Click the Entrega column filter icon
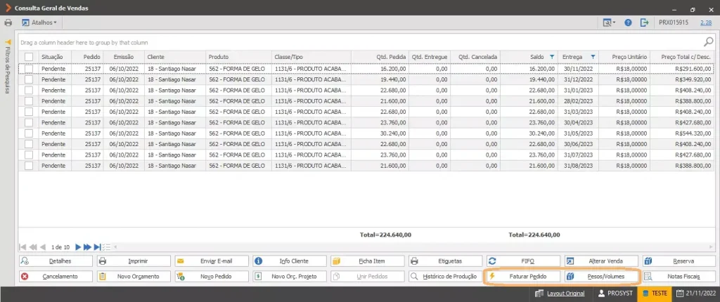Viewport: 720px width, 302px height. pos(593,56)
